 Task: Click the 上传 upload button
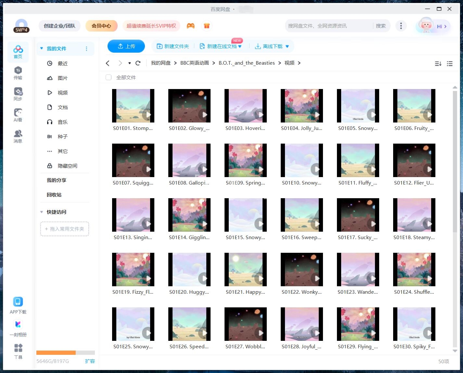[x=126, y=46]
